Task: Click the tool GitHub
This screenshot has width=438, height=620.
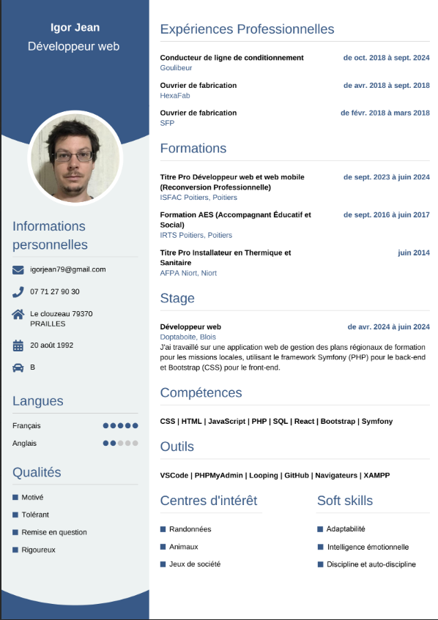Action: coord(297,475)
